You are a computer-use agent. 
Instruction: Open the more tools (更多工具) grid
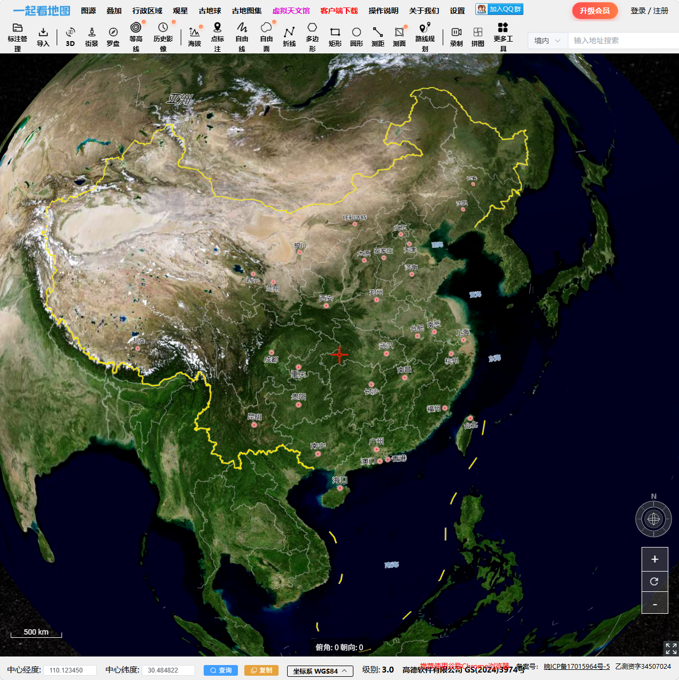pos(503,36)
